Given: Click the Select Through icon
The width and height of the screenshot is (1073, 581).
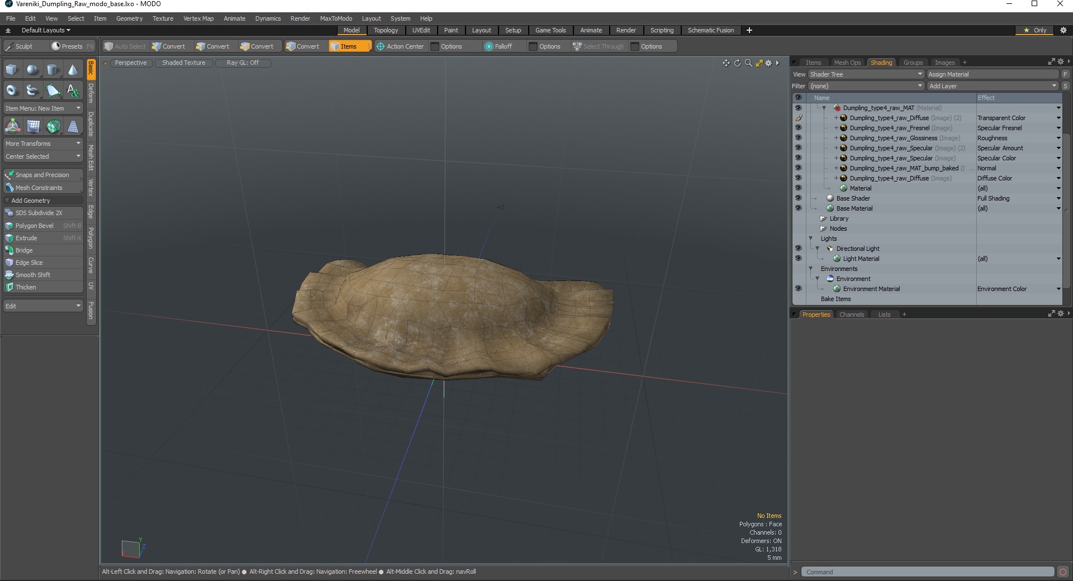Looking at the screenshot, I should coord(577,46).
